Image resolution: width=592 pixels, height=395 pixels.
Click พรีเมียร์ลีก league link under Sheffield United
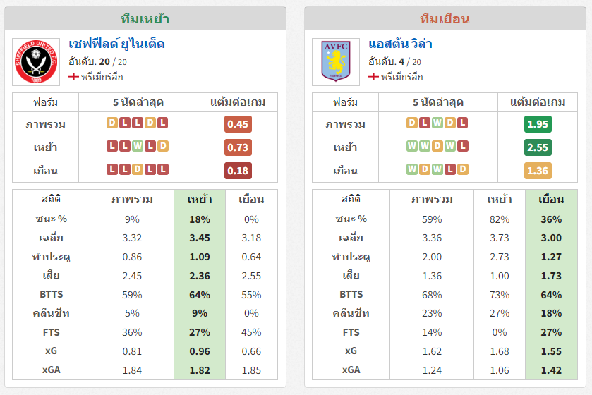point(102,77)
